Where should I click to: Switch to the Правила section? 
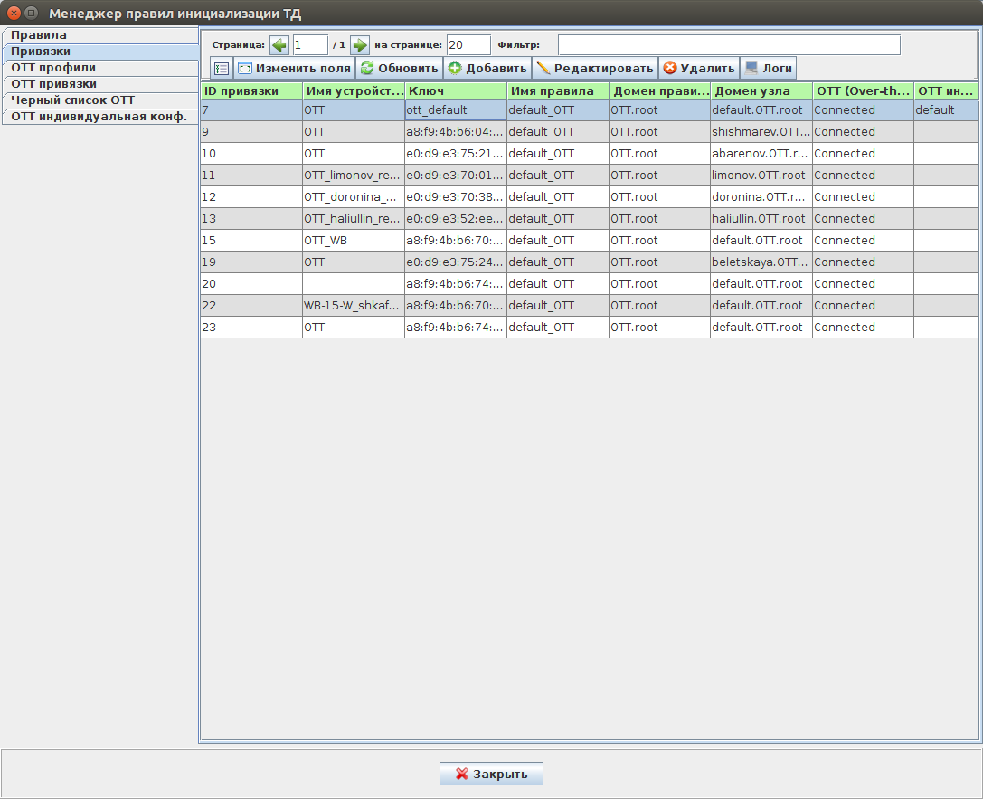100,35
